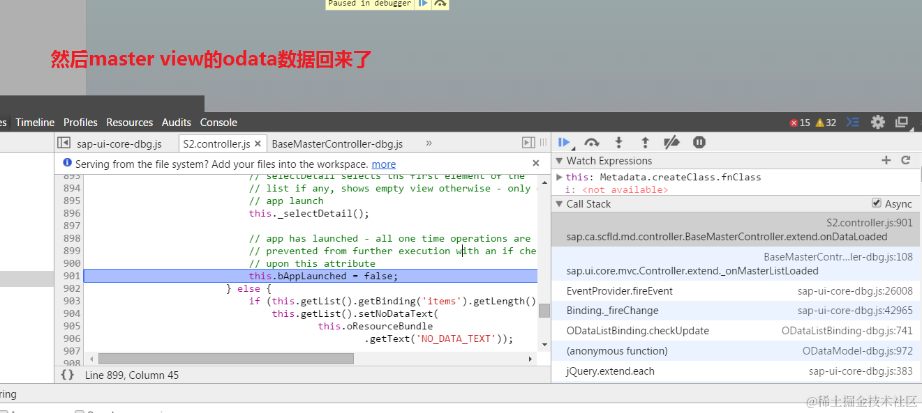Open the Resources panel
The width and height of the screenshot is (922, 413).
tap(129, 123)
